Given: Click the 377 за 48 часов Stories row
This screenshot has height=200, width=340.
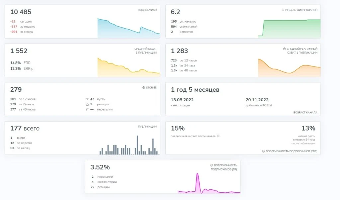Looking at the screenshot, I should click(x=23, y=109).
